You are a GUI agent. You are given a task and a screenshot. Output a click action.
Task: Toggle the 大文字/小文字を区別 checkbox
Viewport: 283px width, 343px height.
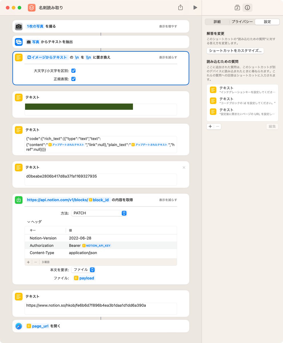73,71
